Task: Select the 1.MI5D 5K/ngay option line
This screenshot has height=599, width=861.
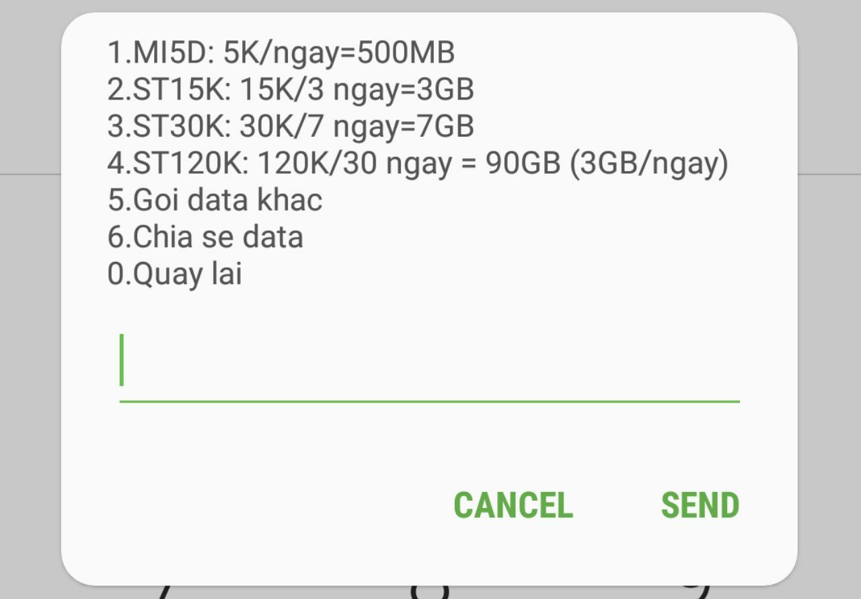Action: [x=280, y=52]
